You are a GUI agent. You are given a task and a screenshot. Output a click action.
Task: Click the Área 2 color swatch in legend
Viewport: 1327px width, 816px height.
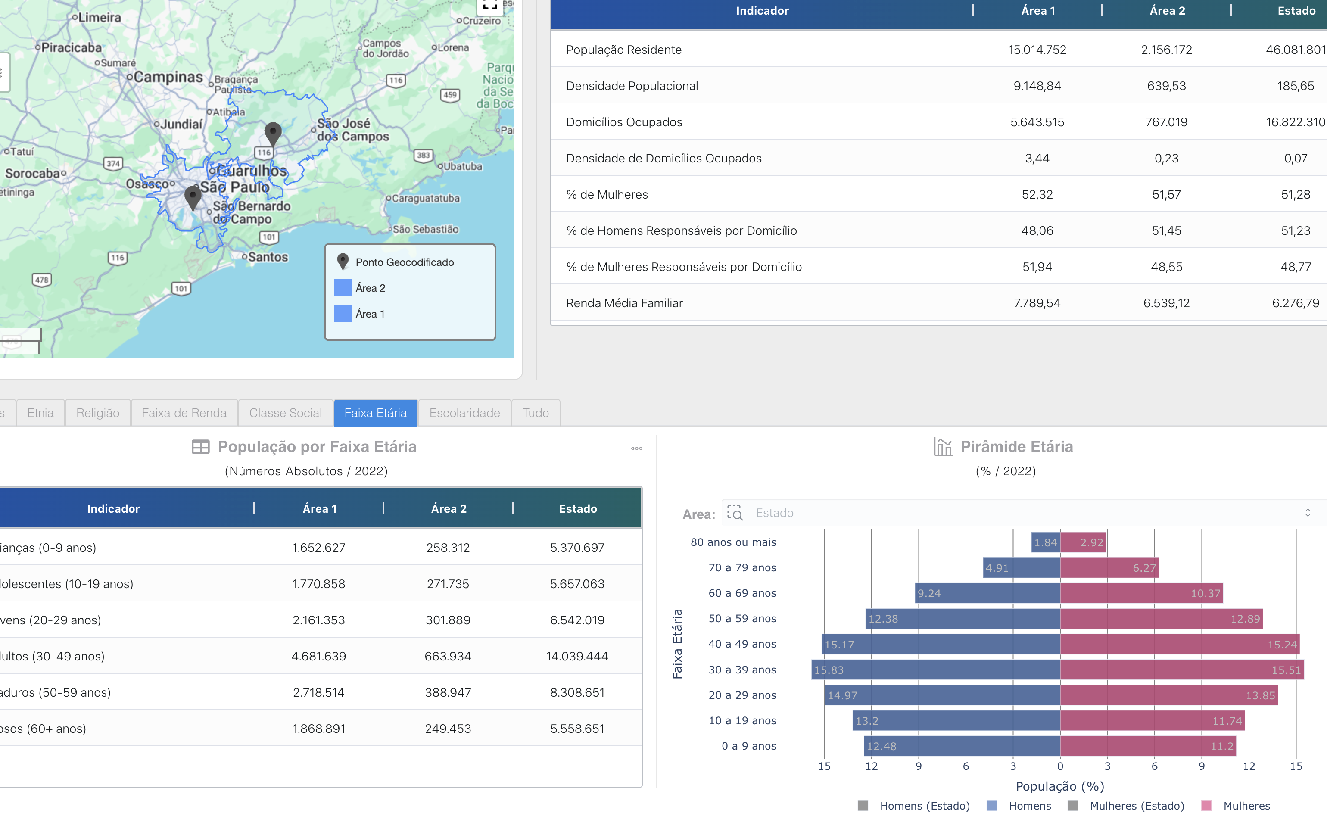343,288
